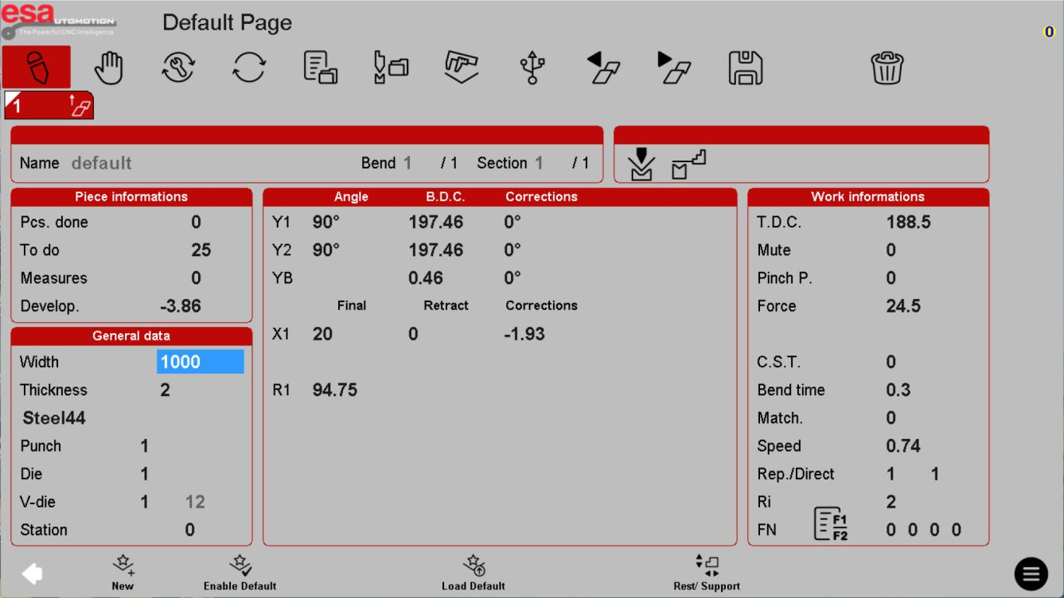The width and height of the screenshot is (1064, 598).
Task: Select Speed value 0.74
Action: tap(903, 446)
